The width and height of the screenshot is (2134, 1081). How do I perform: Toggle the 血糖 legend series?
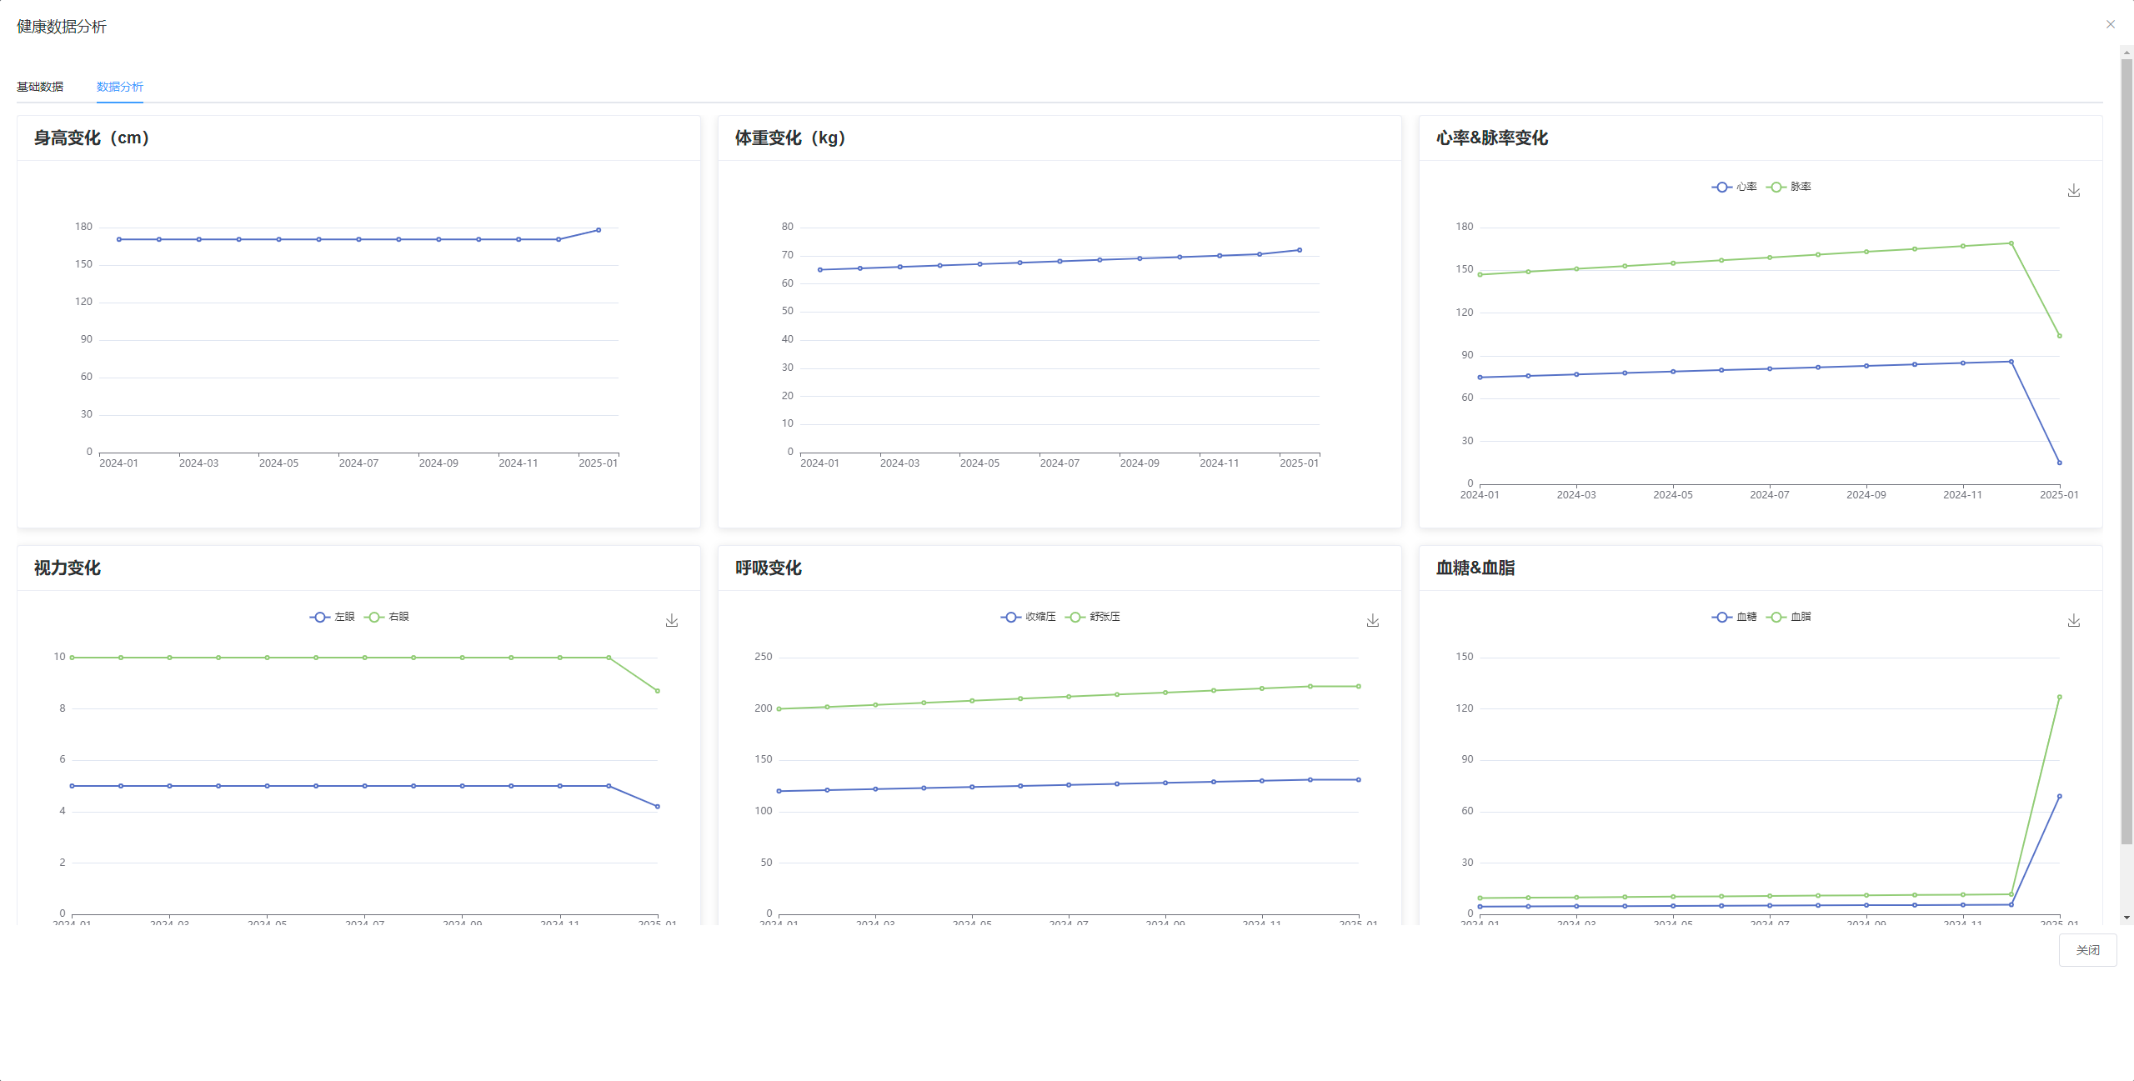click(1734, 617)
